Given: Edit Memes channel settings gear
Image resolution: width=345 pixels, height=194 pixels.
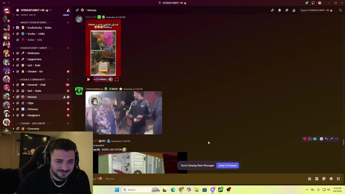Looking at the screenshot, I should (68, 97).
